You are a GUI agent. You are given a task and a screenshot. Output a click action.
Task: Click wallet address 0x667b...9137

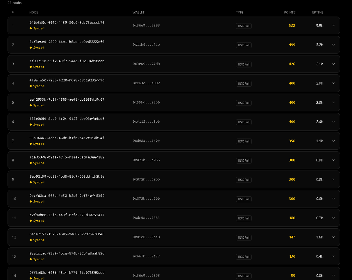click(x=146, y=256)
